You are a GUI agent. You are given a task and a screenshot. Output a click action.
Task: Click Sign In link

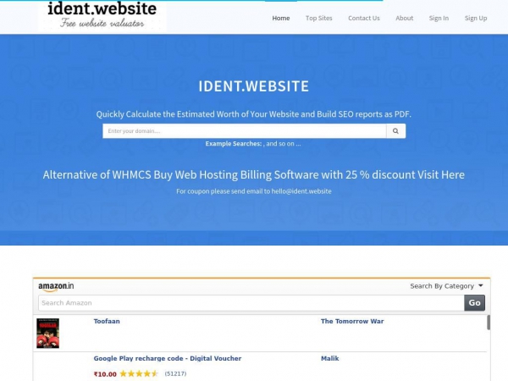pos(439,18)
